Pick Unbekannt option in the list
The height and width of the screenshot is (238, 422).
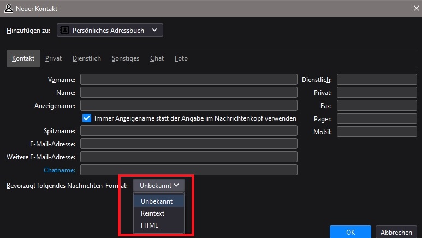tap(156, 201)
